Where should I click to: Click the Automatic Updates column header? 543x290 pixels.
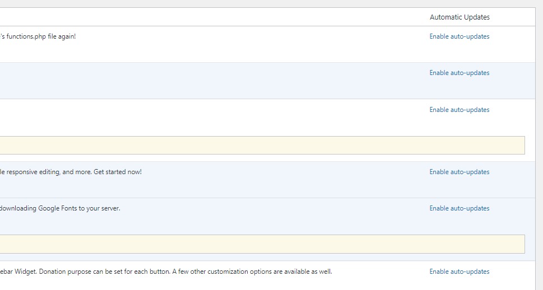[x=460, y=17]
